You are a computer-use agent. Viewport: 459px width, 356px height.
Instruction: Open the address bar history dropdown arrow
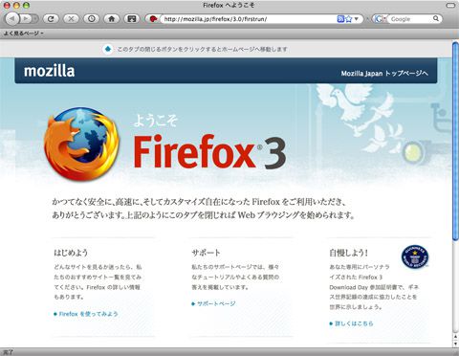point(357,19)
